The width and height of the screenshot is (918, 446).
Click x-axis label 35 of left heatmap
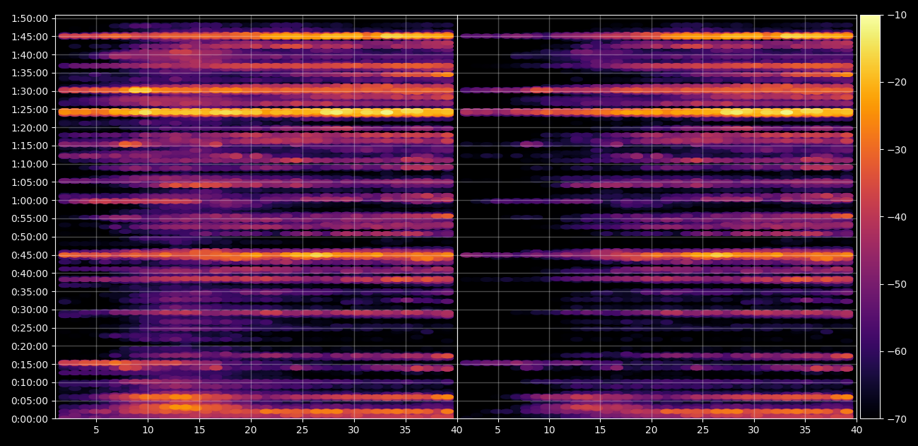(406, 429)
